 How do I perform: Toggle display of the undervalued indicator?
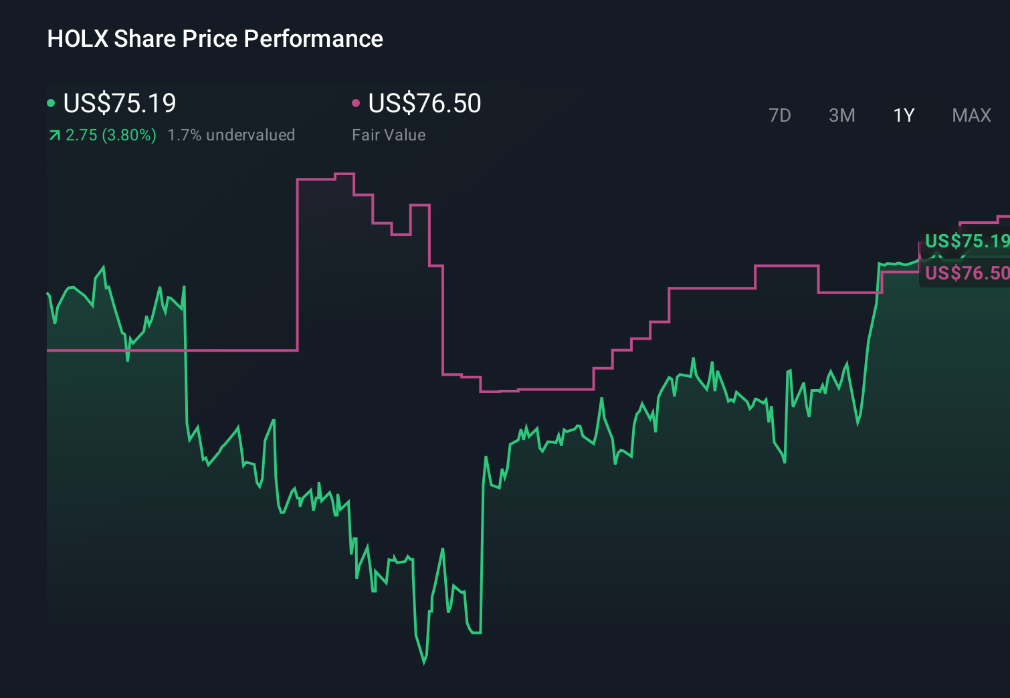tap(231, 134)
